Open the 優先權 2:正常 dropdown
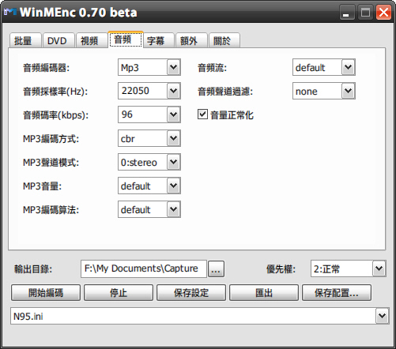Screen dimensions: 396x349 click(379, 268)
